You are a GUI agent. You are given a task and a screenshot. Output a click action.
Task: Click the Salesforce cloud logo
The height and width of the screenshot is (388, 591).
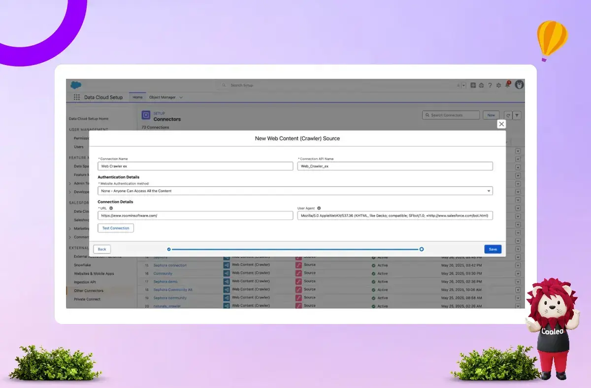(x=75, y=85)
